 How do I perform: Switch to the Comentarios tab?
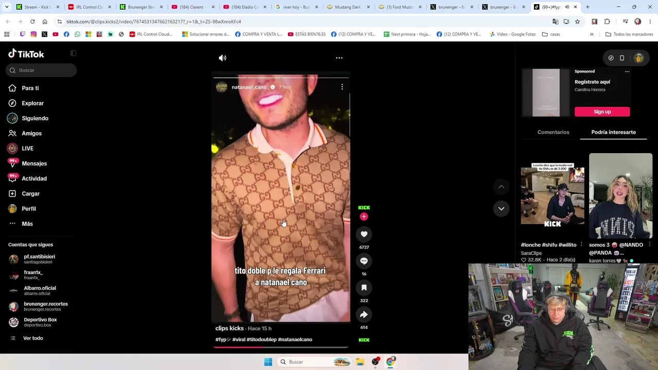[553, 132]
